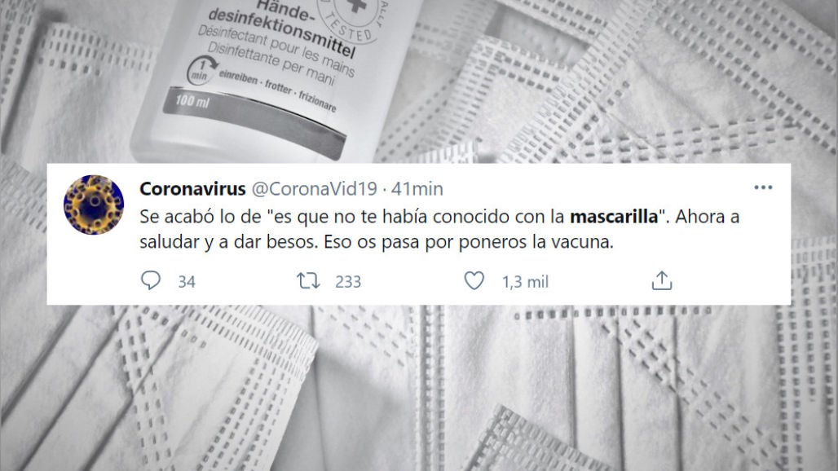Click the reply speech bubble icon
838x471 pixels.
click(x=150, y=280)
